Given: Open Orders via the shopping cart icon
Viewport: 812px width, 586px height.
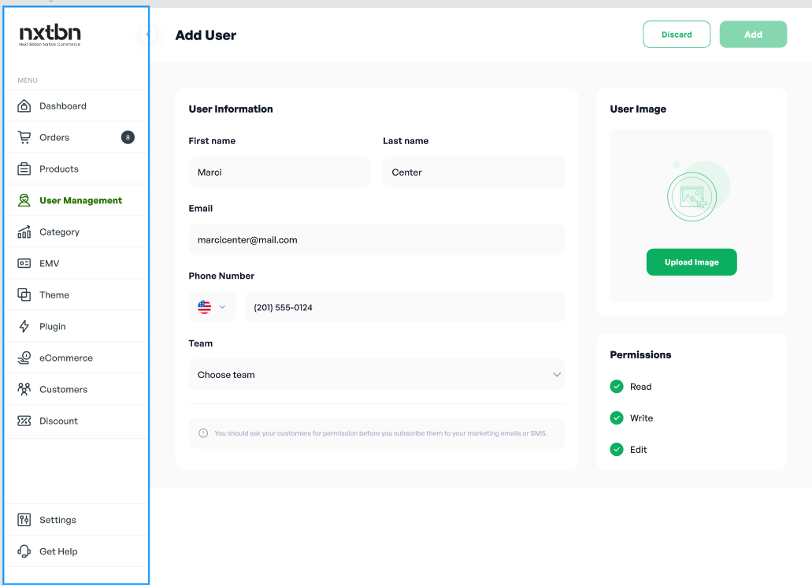Looking at the screenshot, I should pyautogui.click(x=24, y=138).
